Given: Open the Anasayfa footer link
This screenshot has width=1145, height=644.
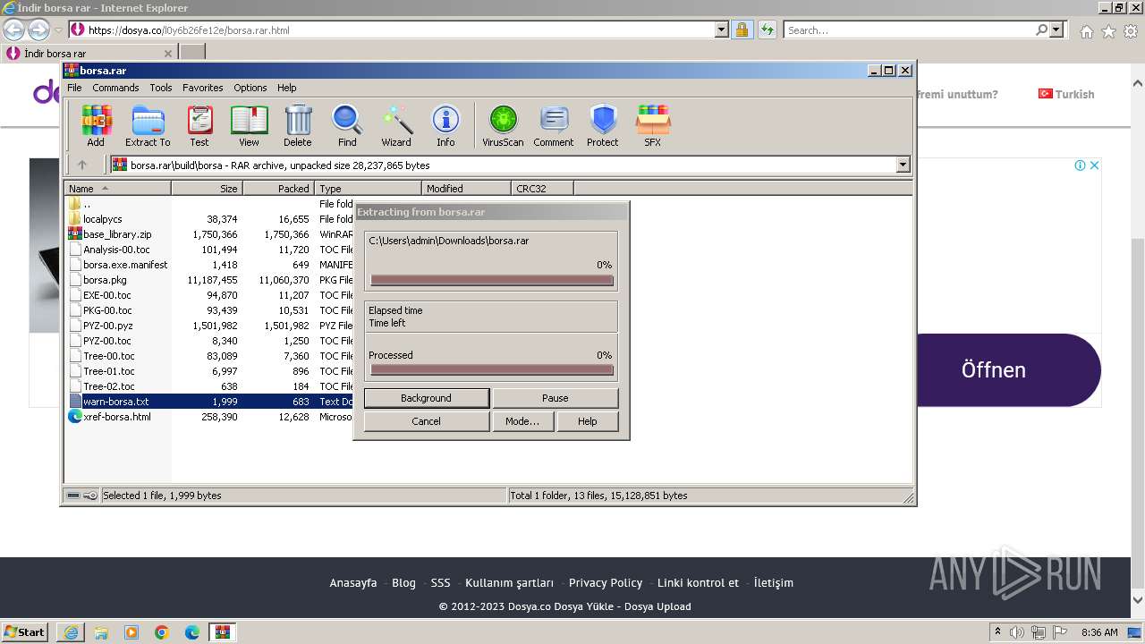Looking at the screenshot, I should (x=353, y=582).
